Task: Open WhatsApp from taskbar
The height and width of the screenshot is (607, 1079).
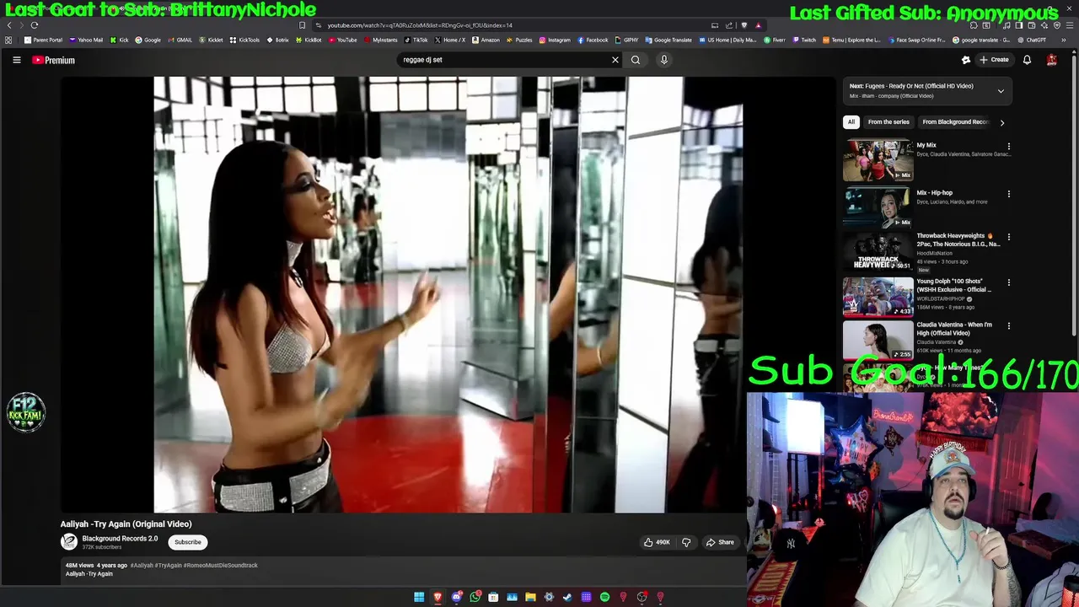Action: tap(475, 597)
